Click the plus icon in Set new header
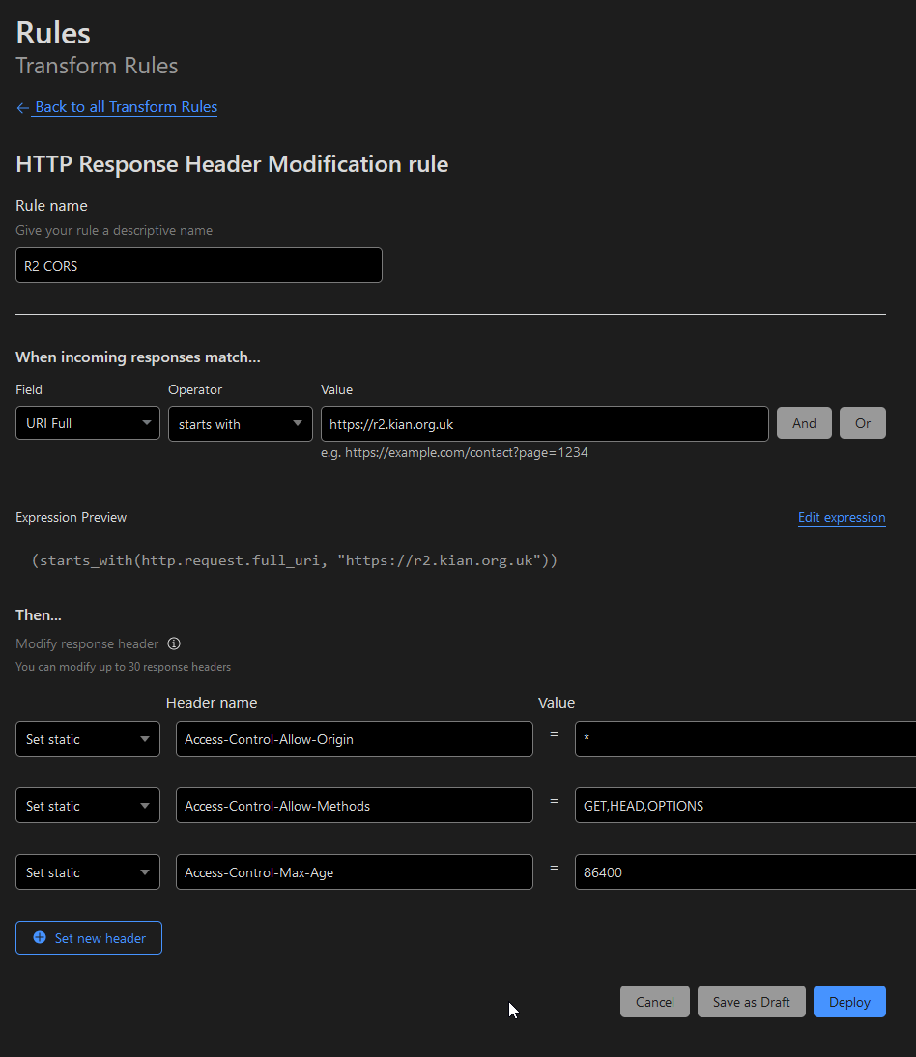The width and height of the screenshot is (916, 1057). pos(40,937)
